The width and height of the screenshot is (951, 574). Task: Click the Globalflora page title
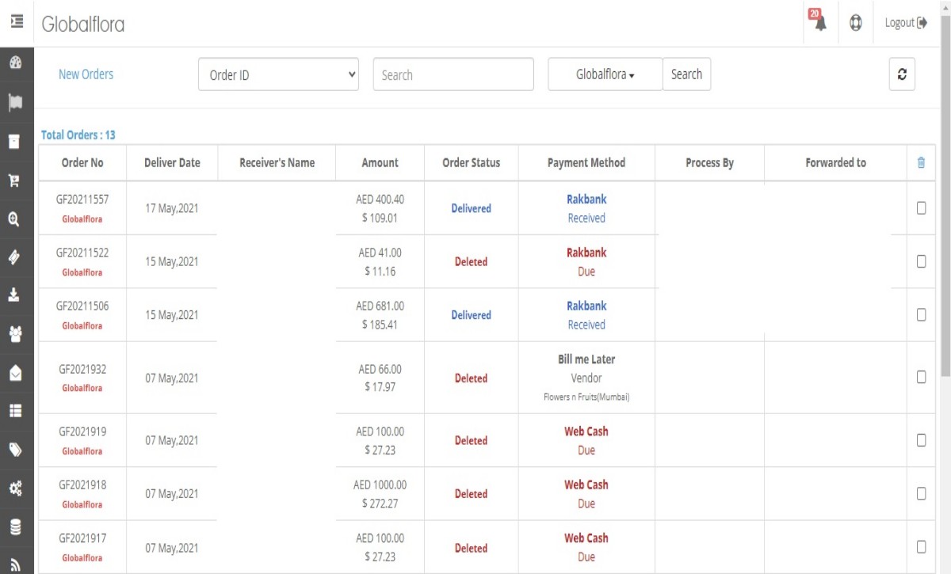[x=83, y=24]
